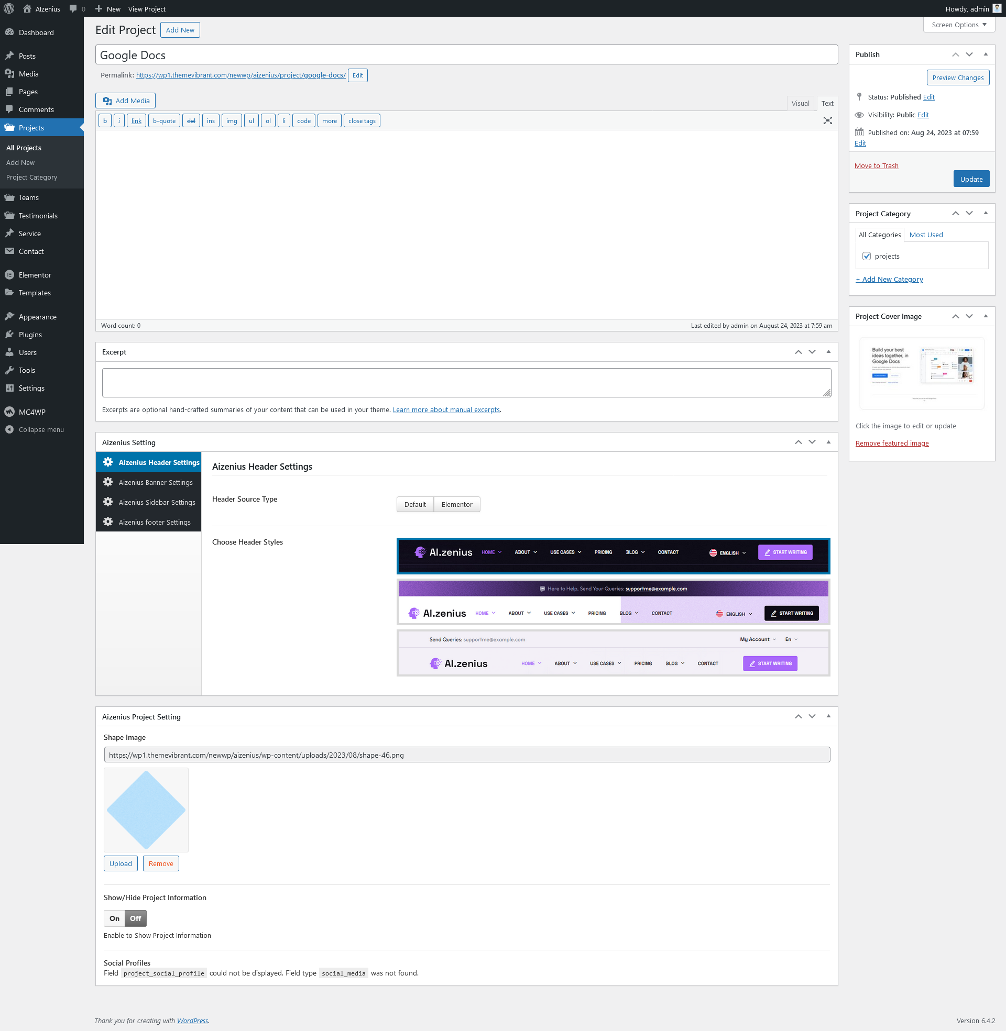1006x1031 pixels.
Task: Click the Add Media button icon
Action: pyautogui.click(x=108, y=101)
